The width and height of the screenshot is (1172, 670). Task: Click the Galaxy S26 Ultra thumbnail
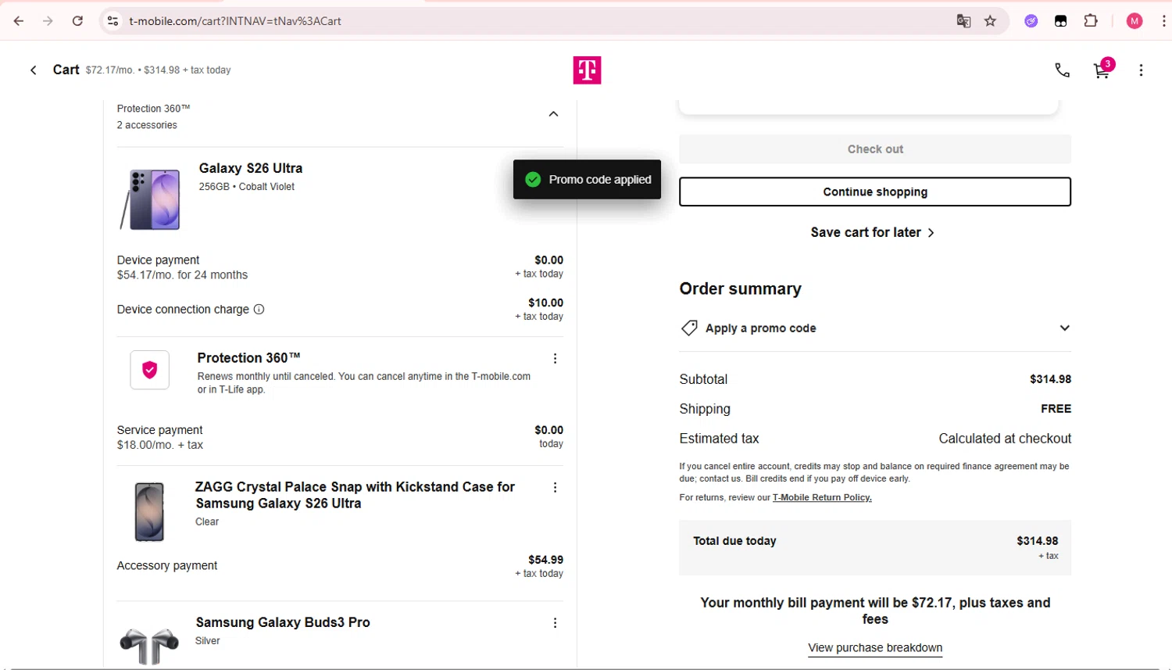click(x=151, y=199)
